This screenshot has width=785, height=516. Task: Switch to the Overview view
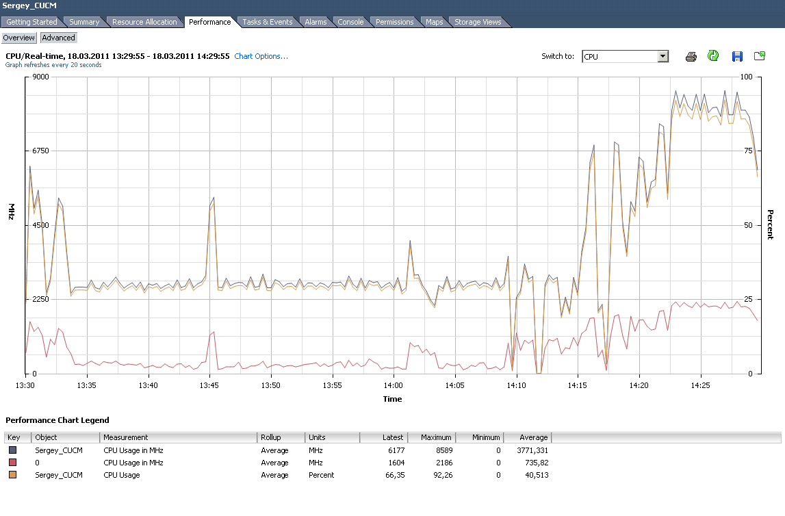[19, 38]
